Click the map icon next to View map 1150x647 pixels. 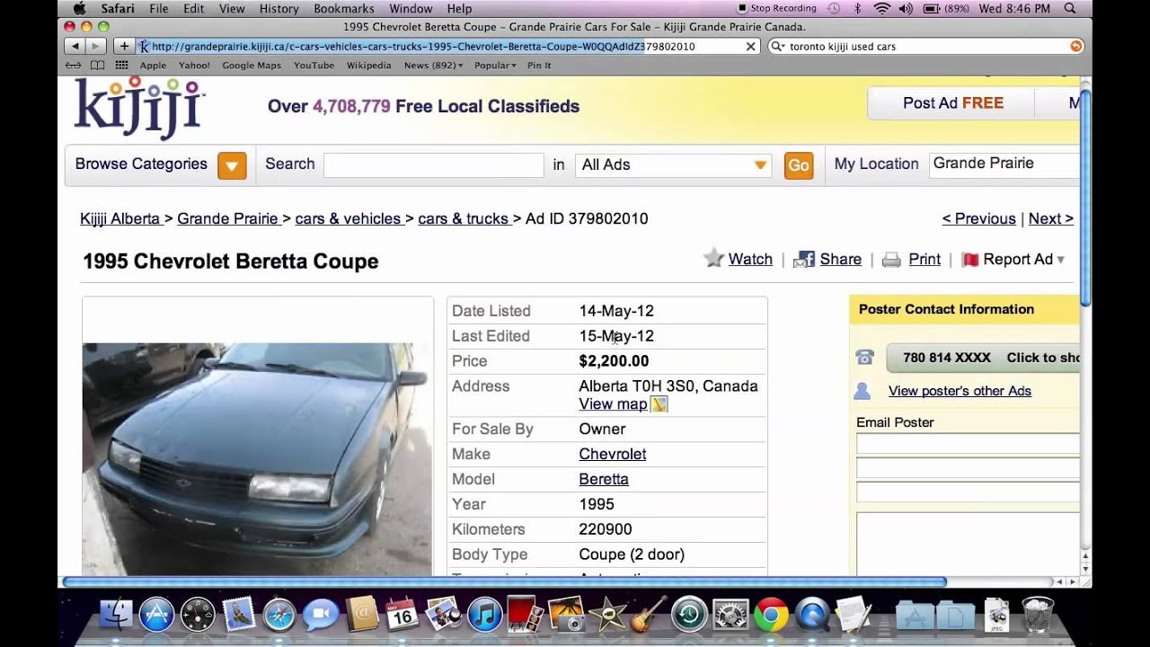tap(659, 404)
